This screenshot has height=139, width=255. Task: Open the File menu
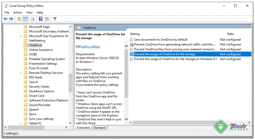click(7, 13)
